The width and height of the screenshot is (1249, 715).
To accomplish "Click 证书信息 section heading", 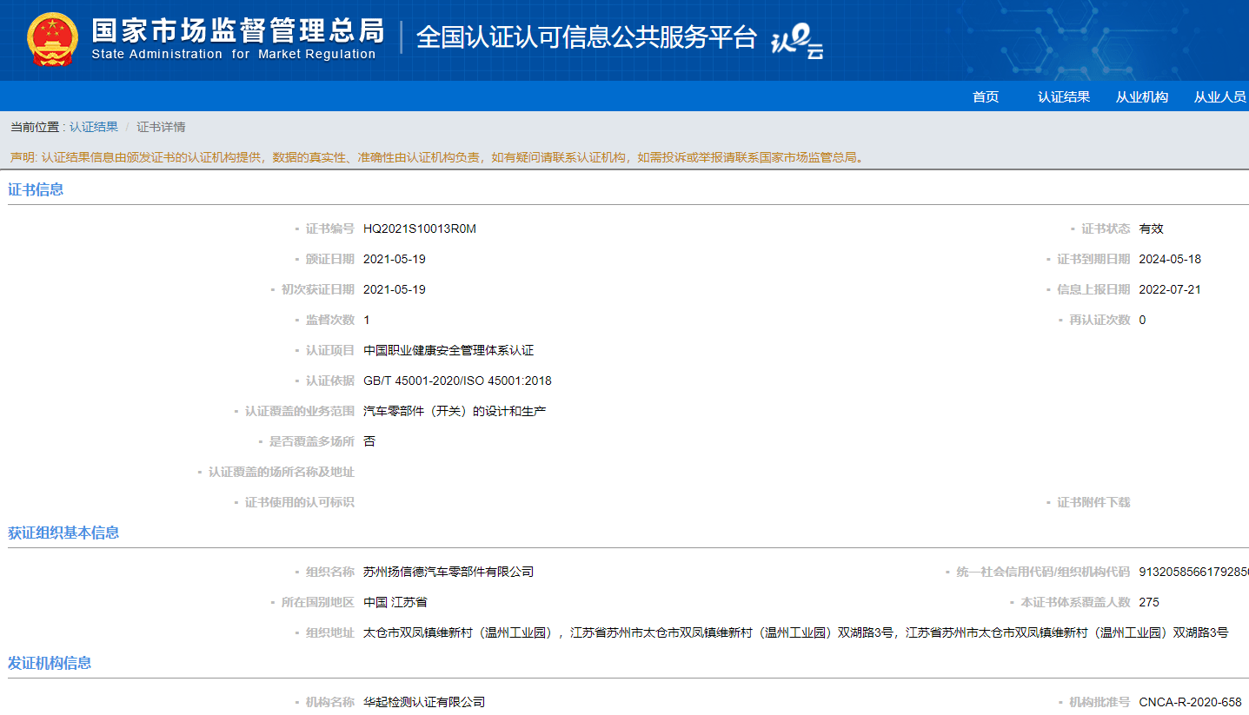I will 36,189.
